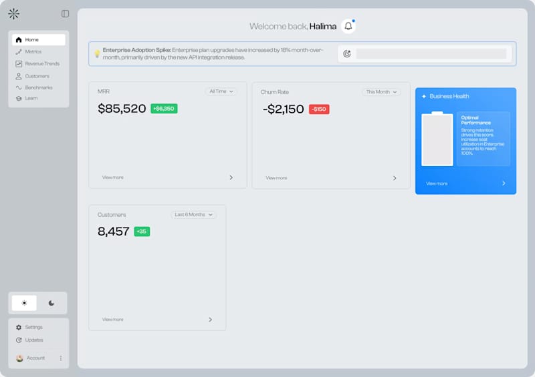Collapse the sidebar panel icon
The height and width of the screenshot is (377, 535).
[65, 13]
